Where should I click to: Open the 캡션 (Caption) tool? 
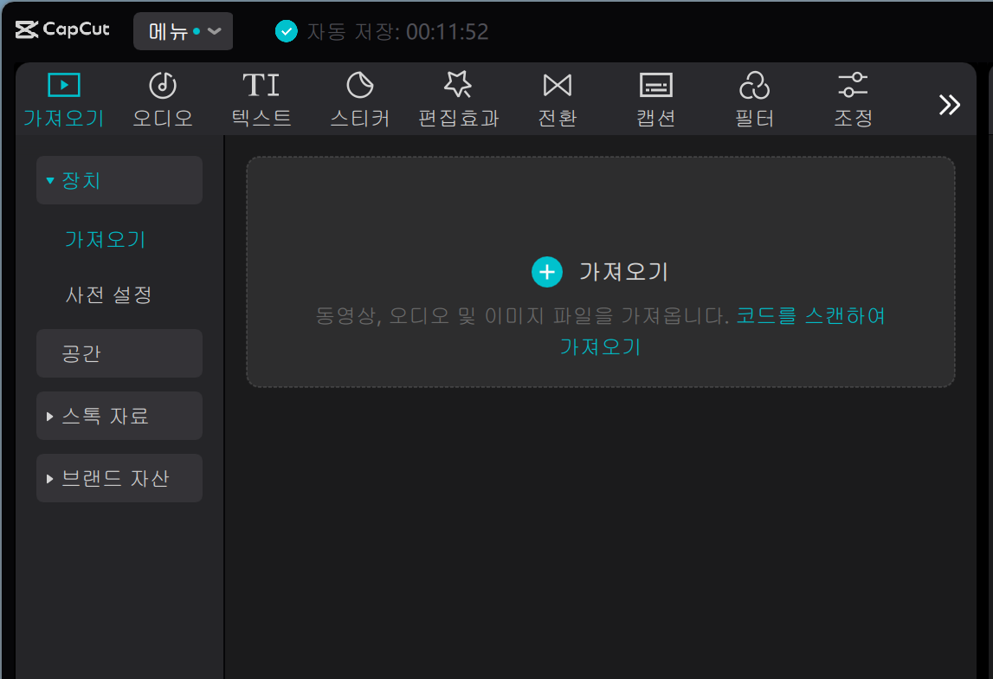[x=655, y=98]
